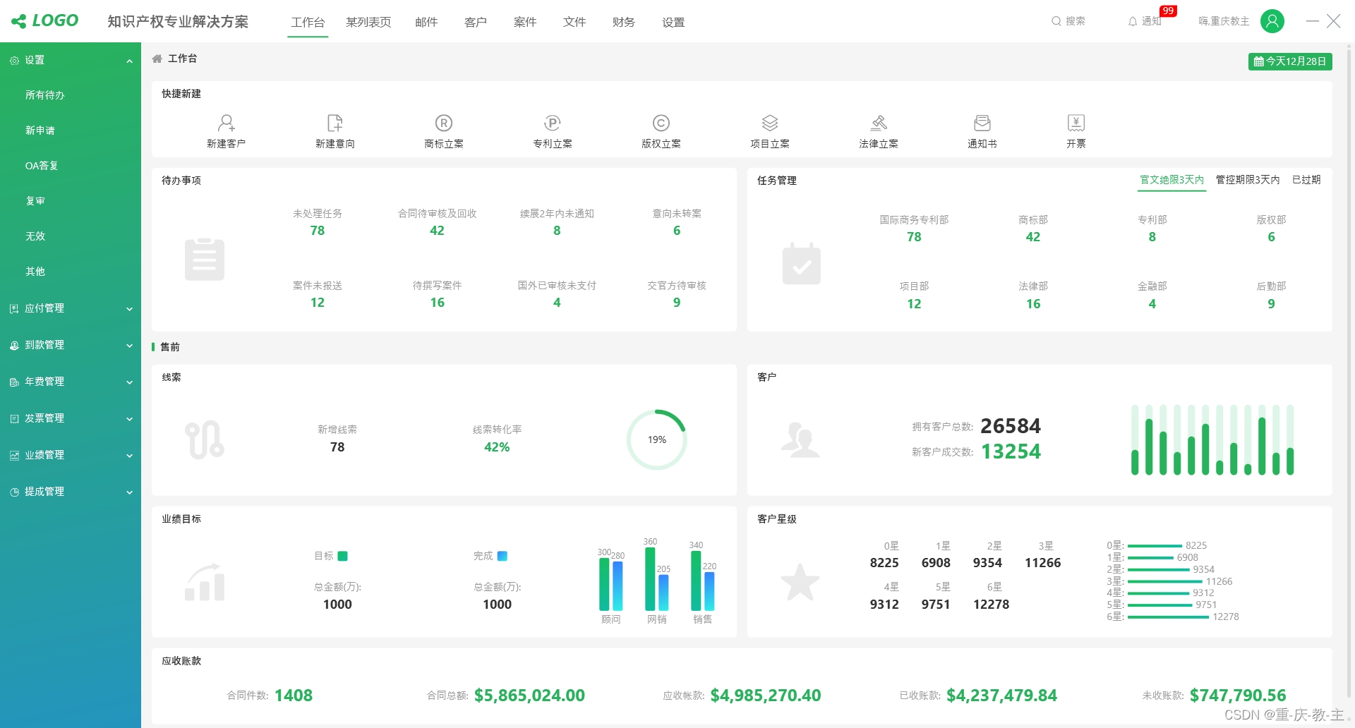The width and height of the screenshot is (1355, 728).
Task: Expand 应付管理 sidebar chevron
Action: 129,309
